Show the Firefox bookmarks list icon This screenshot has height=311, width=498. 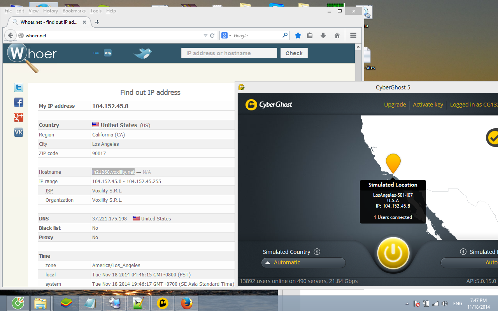pos(310,35)
